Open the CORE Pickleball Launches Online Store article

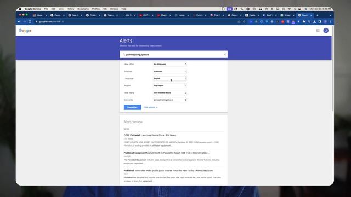(150, 135)
